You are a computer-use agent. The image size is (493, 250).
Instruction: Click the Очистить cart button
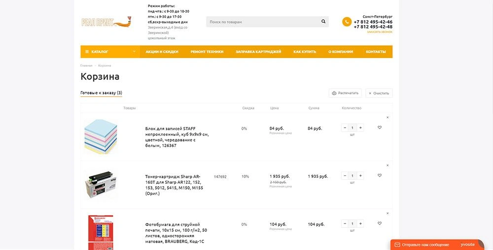click(x=379, y=93)
